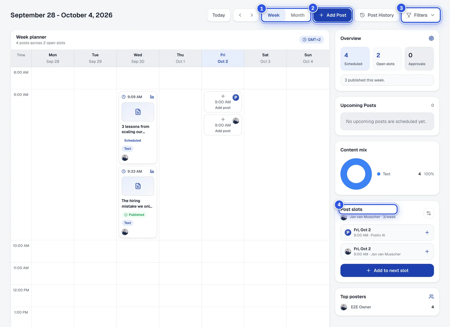Click avatar on 3 lessons post card
Screen dimensions: 450x327
tap(125, 158)
